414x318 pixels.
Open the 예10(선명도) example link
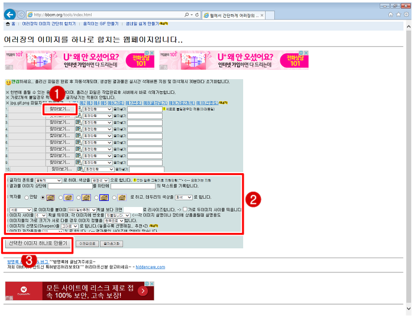tap(207, 103)
